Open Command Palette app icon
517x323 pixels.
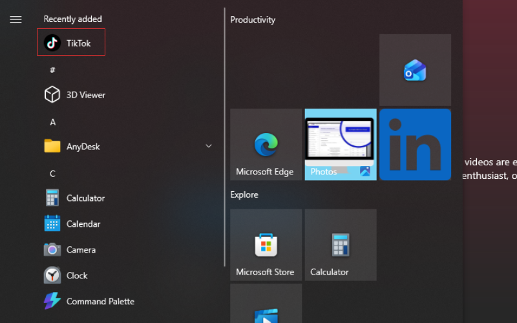(52, 301)
